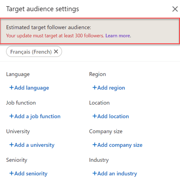Click the plus icon beside Add a job function
Screen dimensions: 180x189
pyautogui.click(x=11, y=116)
